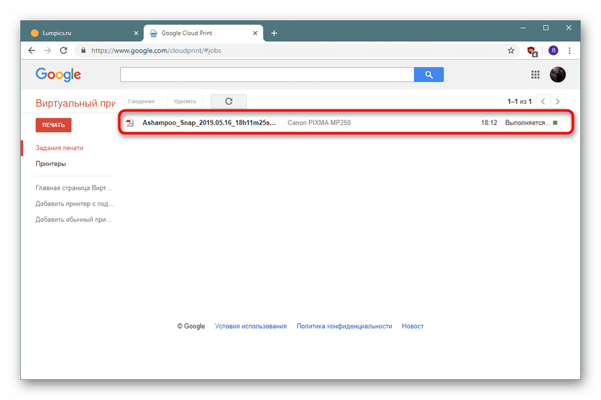Click the Удалить button
601x400 pixels.
[x=185, y=101]
